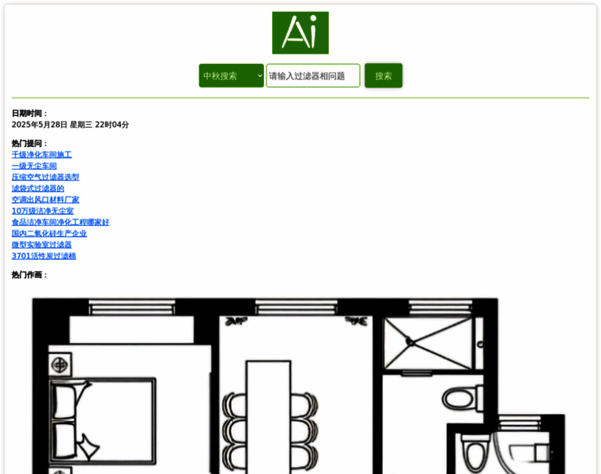Focus the filter question search input field
601x474 pixels.
(x=312, y=76)
